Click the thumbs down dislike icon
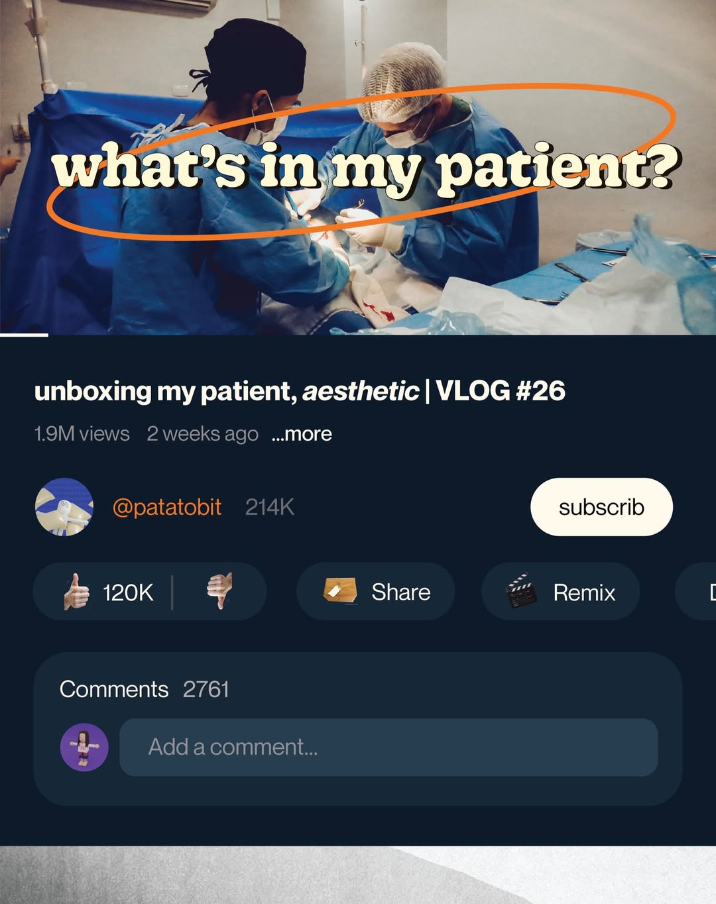 click(219, 591)
